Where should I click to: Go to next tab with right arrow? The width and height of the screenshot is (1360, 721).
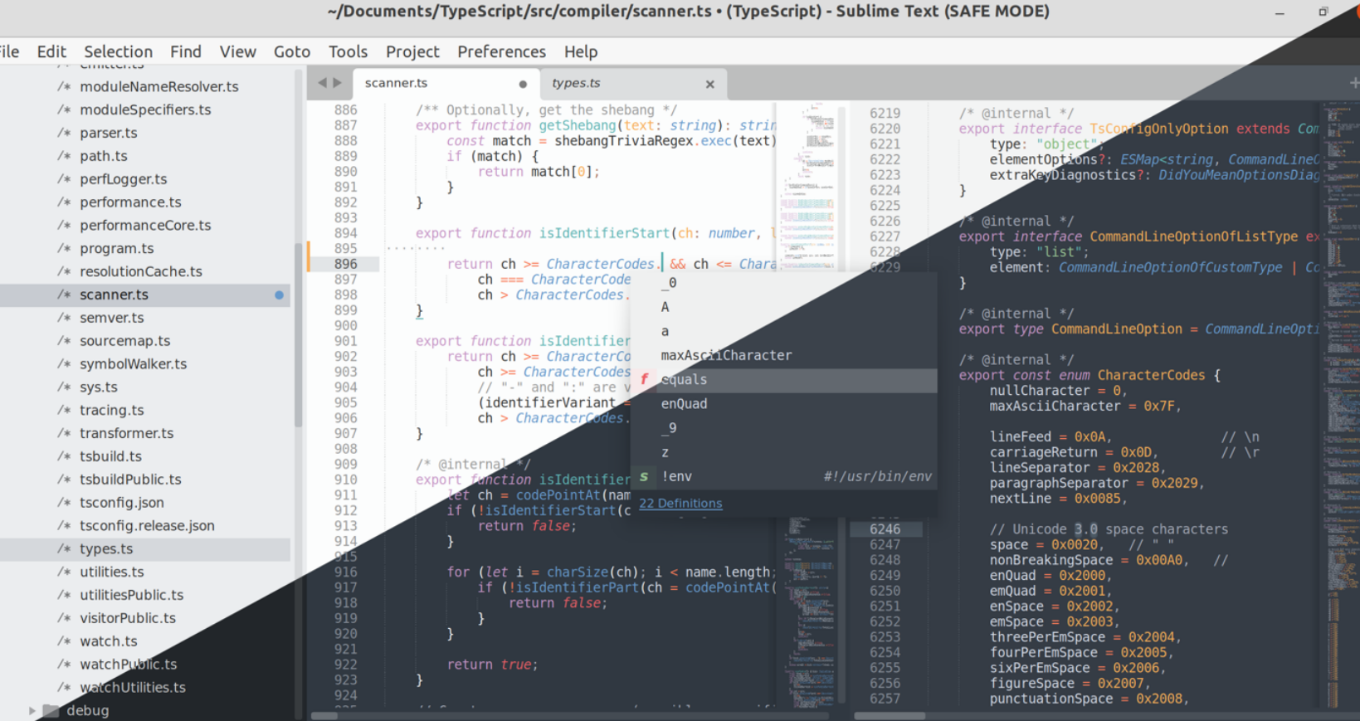337,82
